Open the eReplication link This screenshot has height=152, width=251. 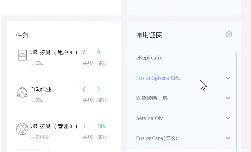(151, 58)
